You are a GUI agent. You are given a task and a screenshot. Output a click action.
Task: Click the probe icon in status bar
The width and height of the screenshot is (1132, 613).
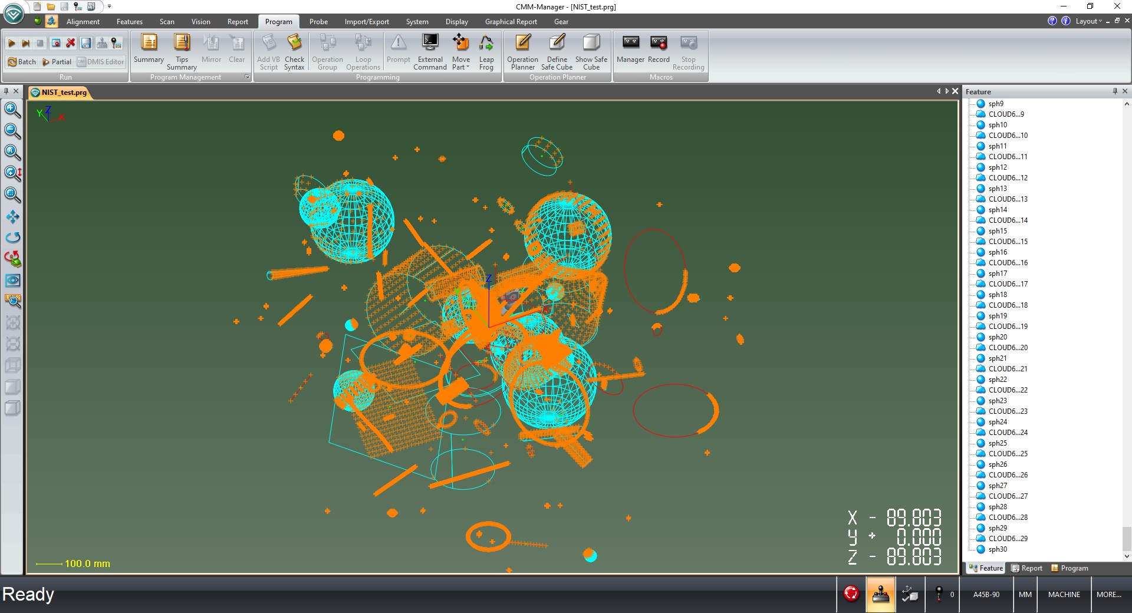click(939, 594)
